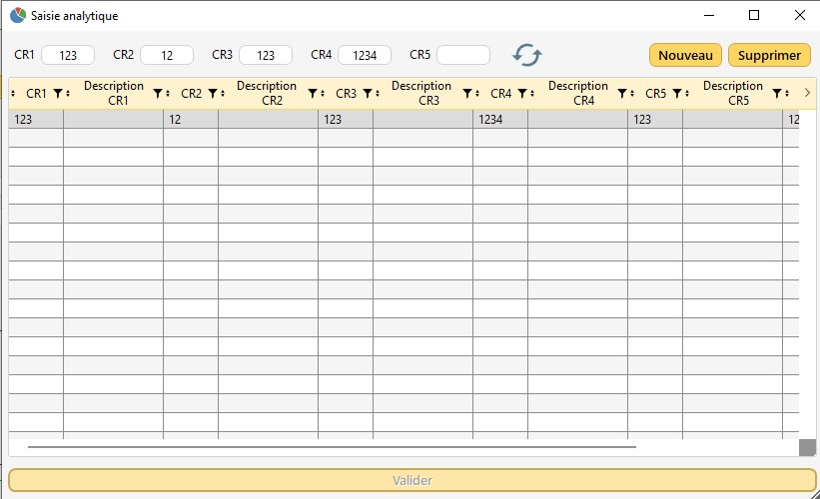The image size is (820, 499).
Task: Open filter for Description CR2 column
Action: [x=312, y=94]
